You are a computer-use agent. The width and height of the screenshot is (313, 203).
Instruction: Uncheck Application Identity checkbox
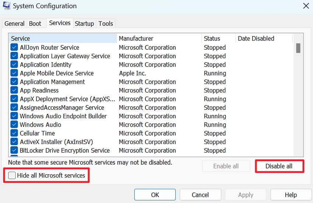(14, 64)
